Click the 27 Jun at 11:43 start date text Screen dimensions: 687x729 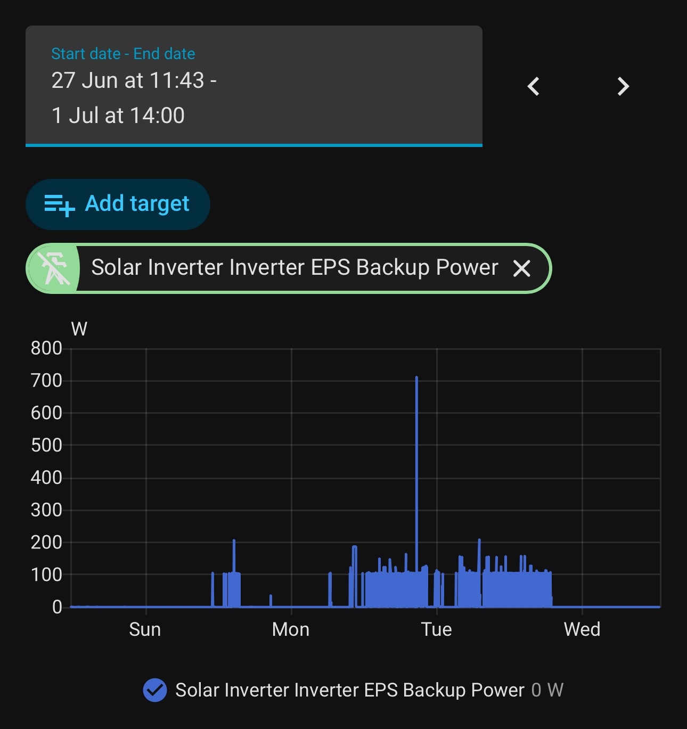pos(128,80)
